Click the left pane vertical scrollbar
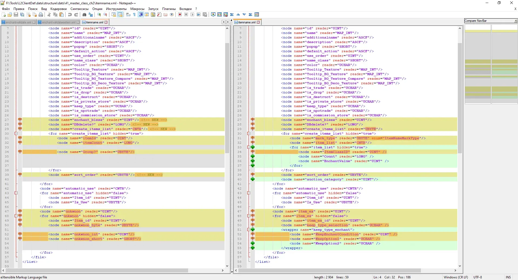The width and height of the screenshot is (518, 280). [227, 147]
